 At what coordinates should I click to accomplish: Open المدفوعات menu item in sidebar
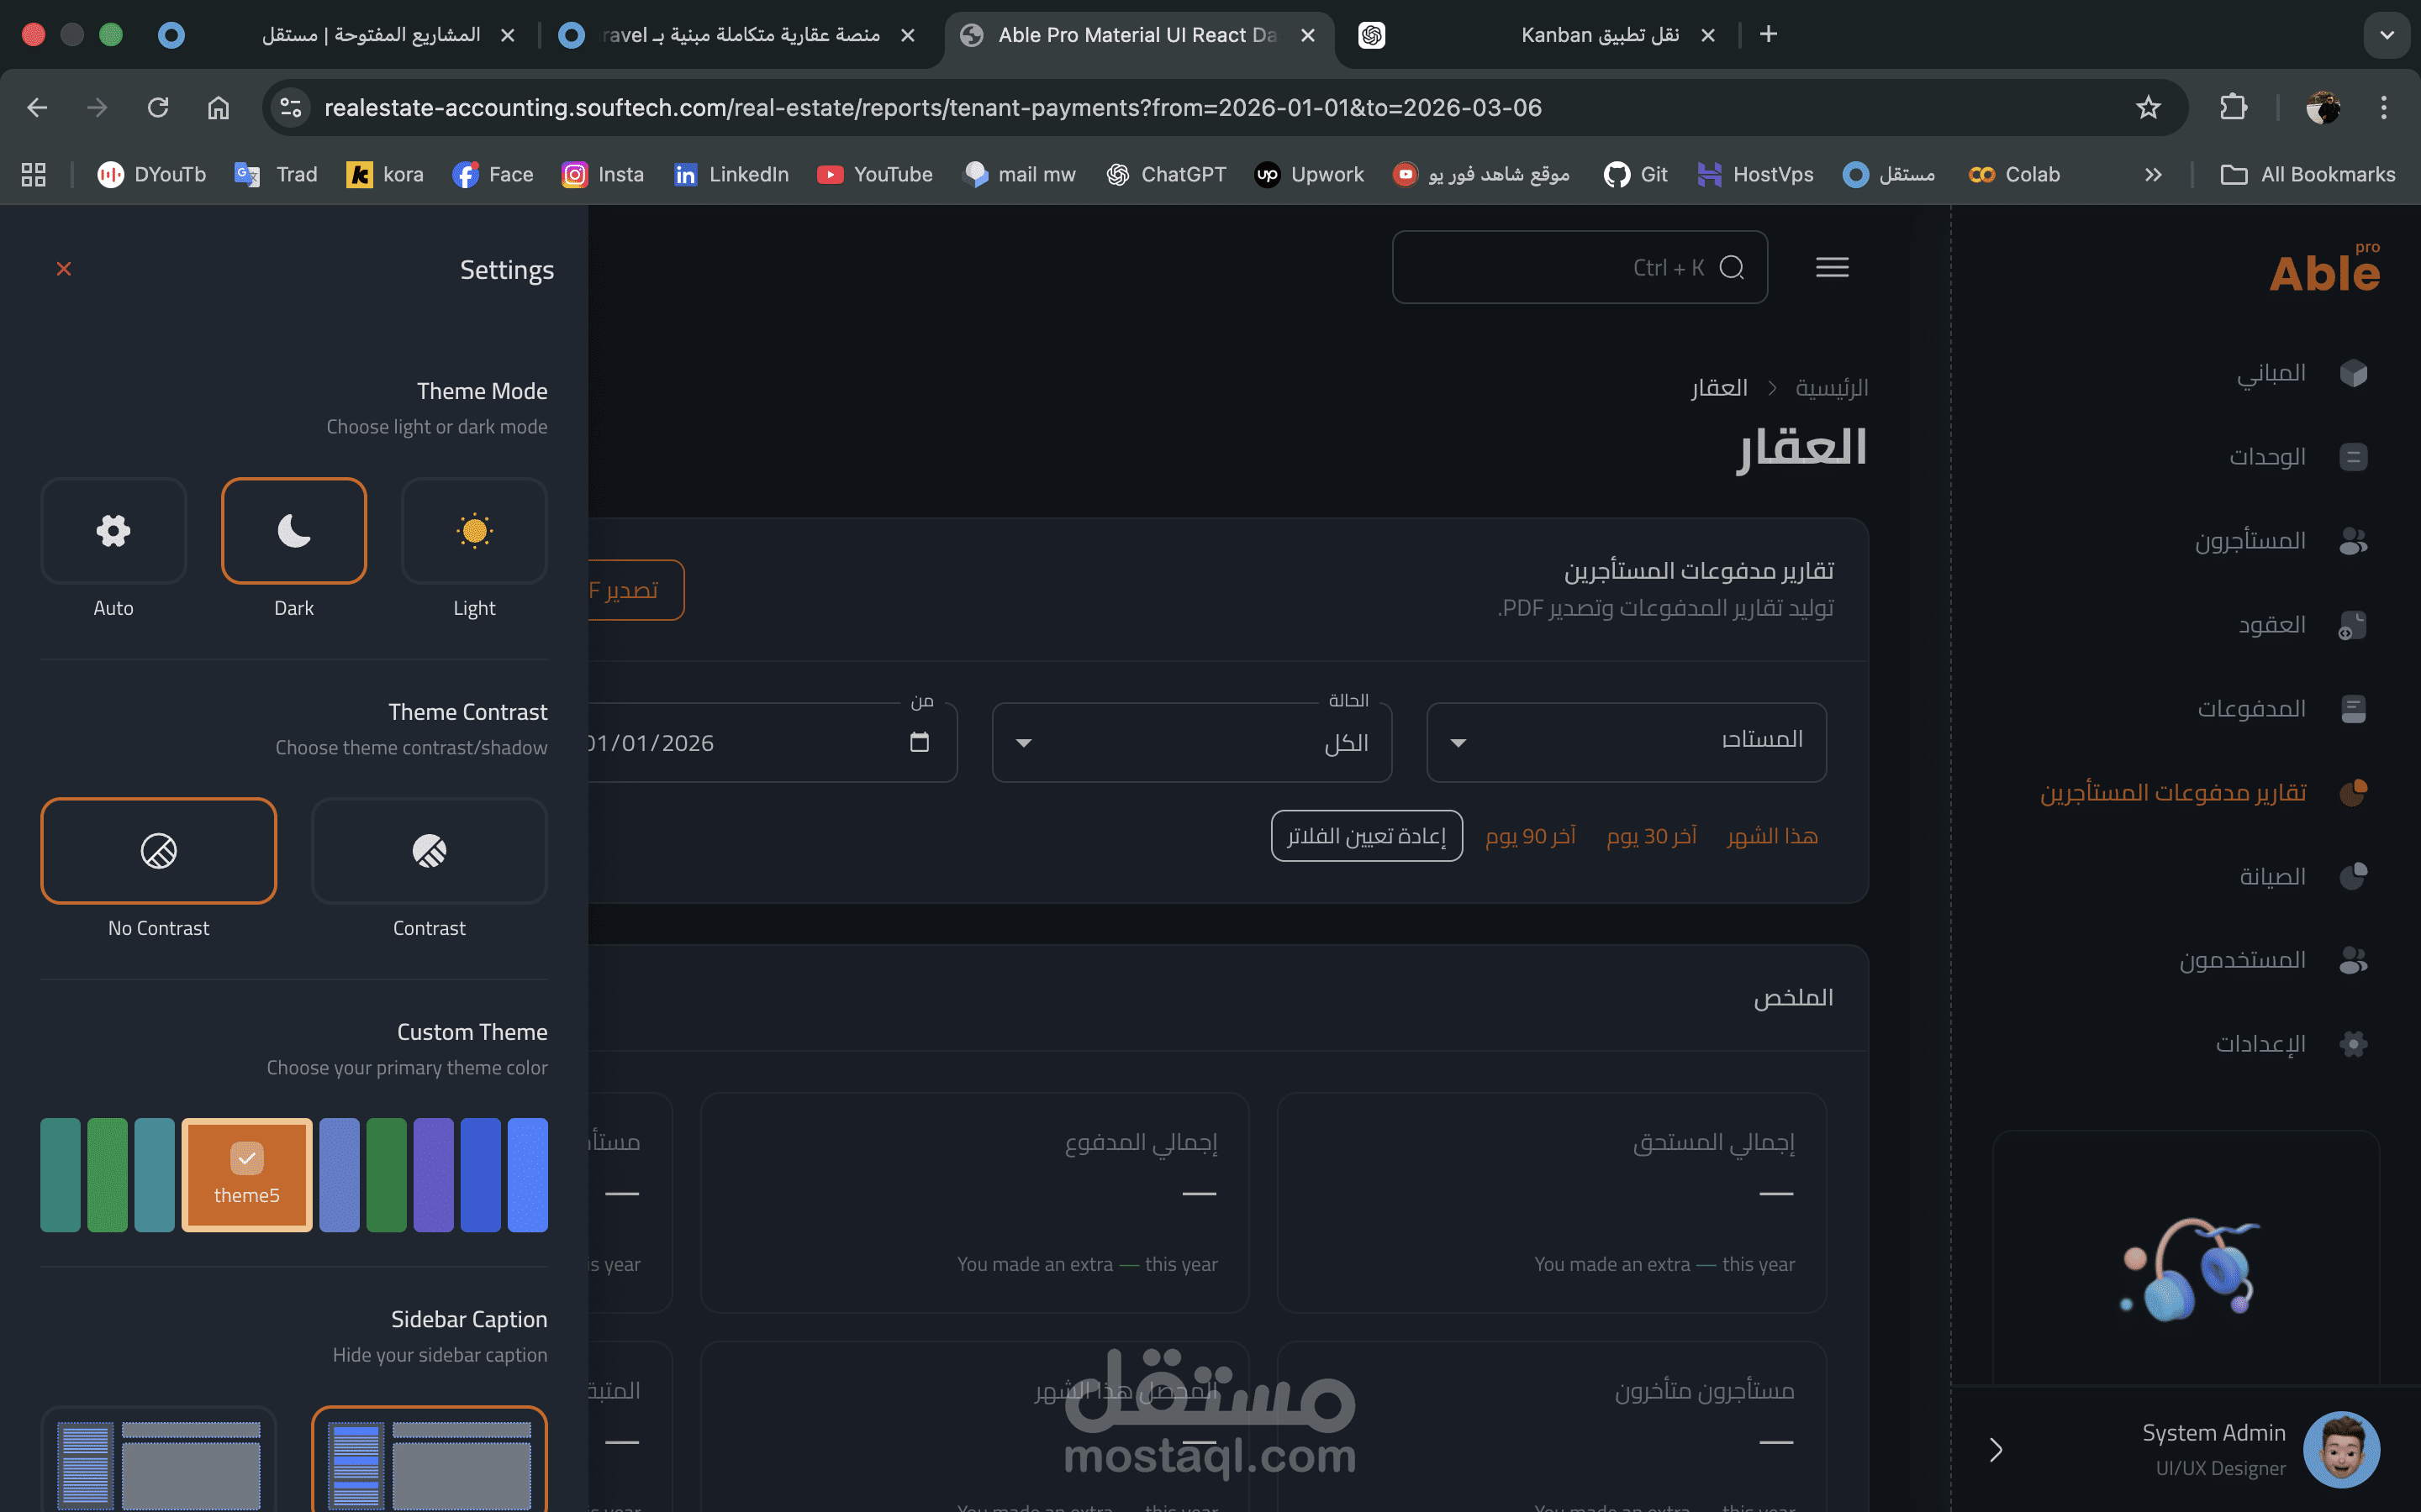(2251, 709)
